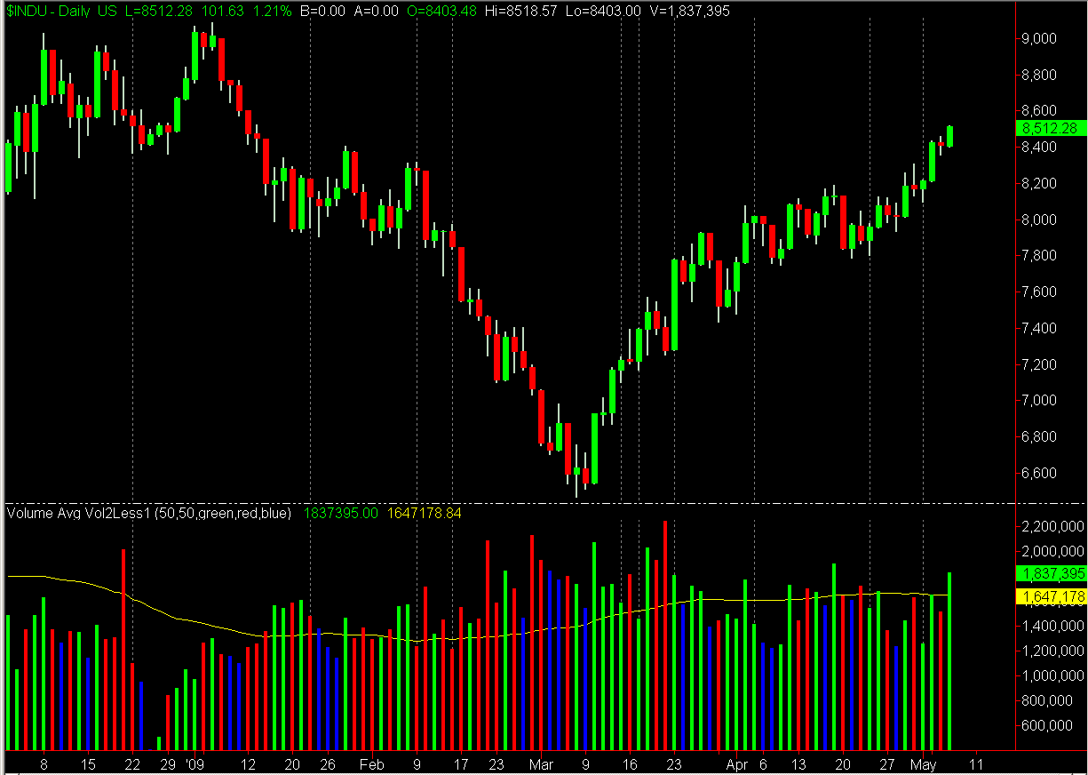Select the Mar month label on date axis

(541, 763)
